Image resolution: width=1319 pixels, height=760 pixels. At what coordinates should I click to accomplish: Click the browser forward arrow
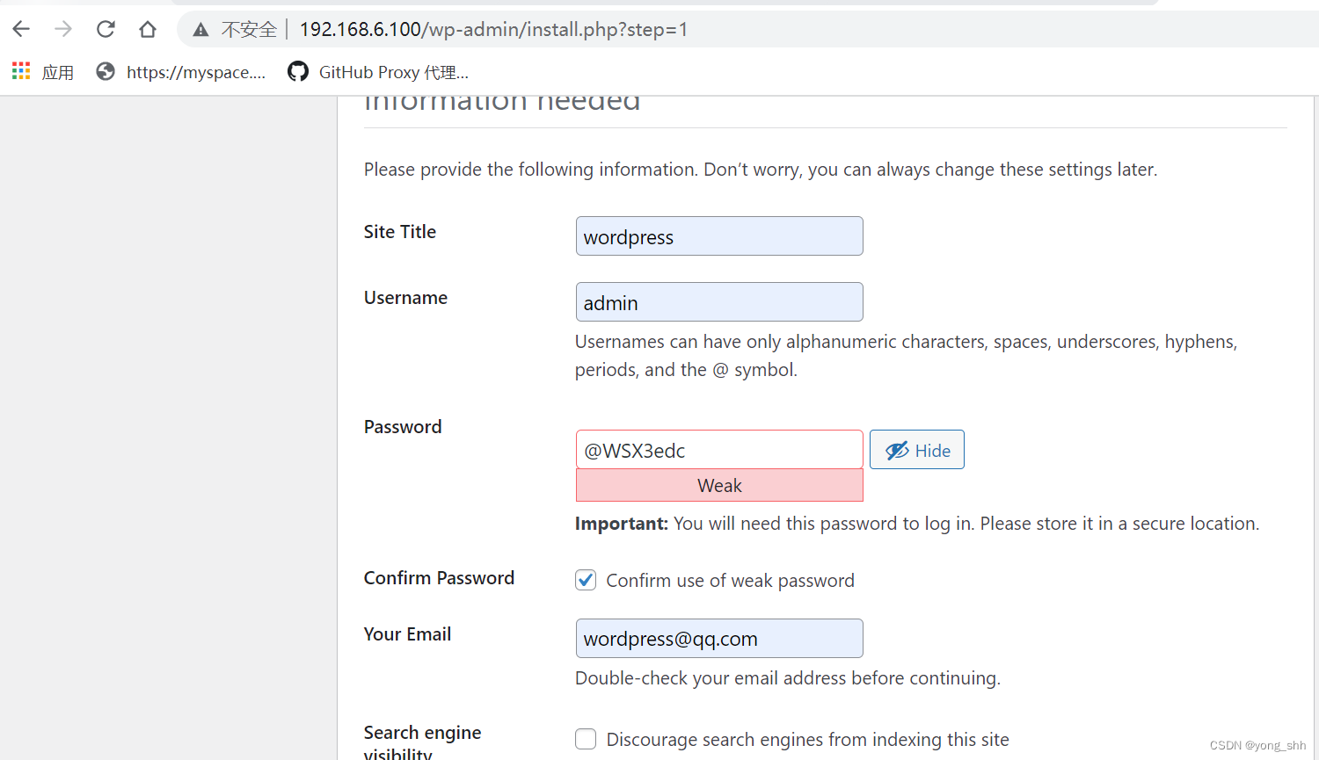[x=63, y=29]
